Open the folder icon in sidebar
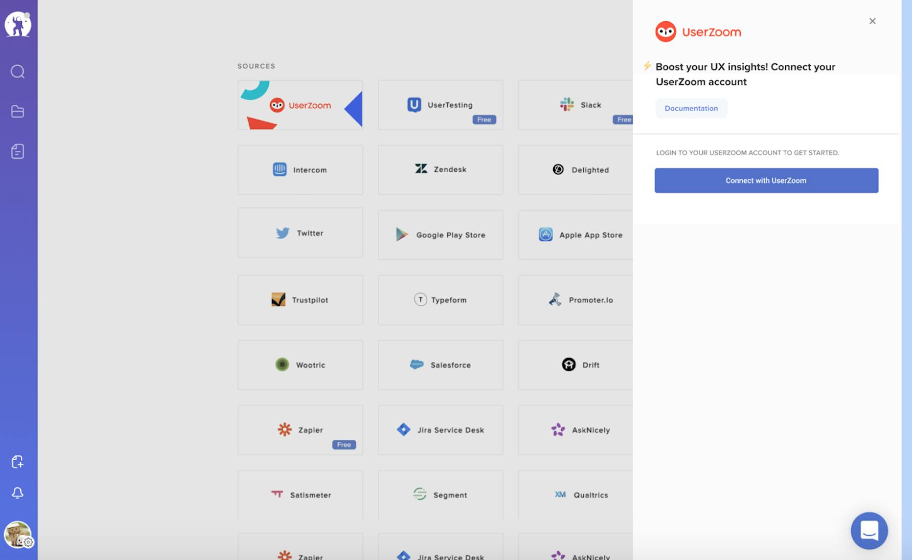The height and width of the screenshot is (560, 912). pyautogui.click(x=18, y=111)
